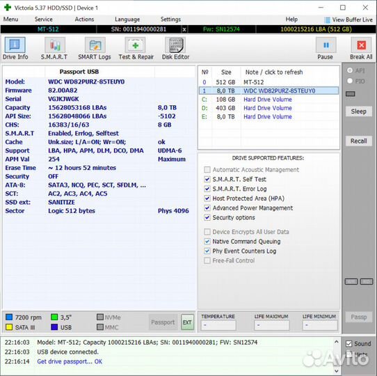Click the small gray indicator below PIO
Viewport: 377px width, 376px height.
351,94
